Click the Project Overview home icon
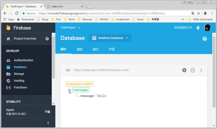The height and width of the screenshot is (129, 217). point(8,39)
